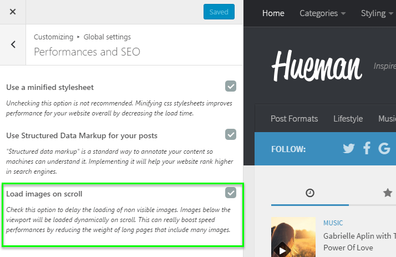Close the Customizer with the X icon
The width and height of the screenshot is (396, 257).
point(13,12)
